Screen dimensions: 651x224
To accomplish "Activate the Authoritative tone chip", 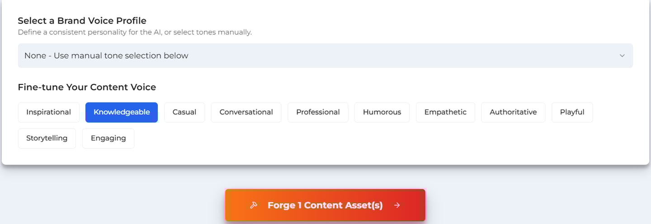I will point(513,112).
